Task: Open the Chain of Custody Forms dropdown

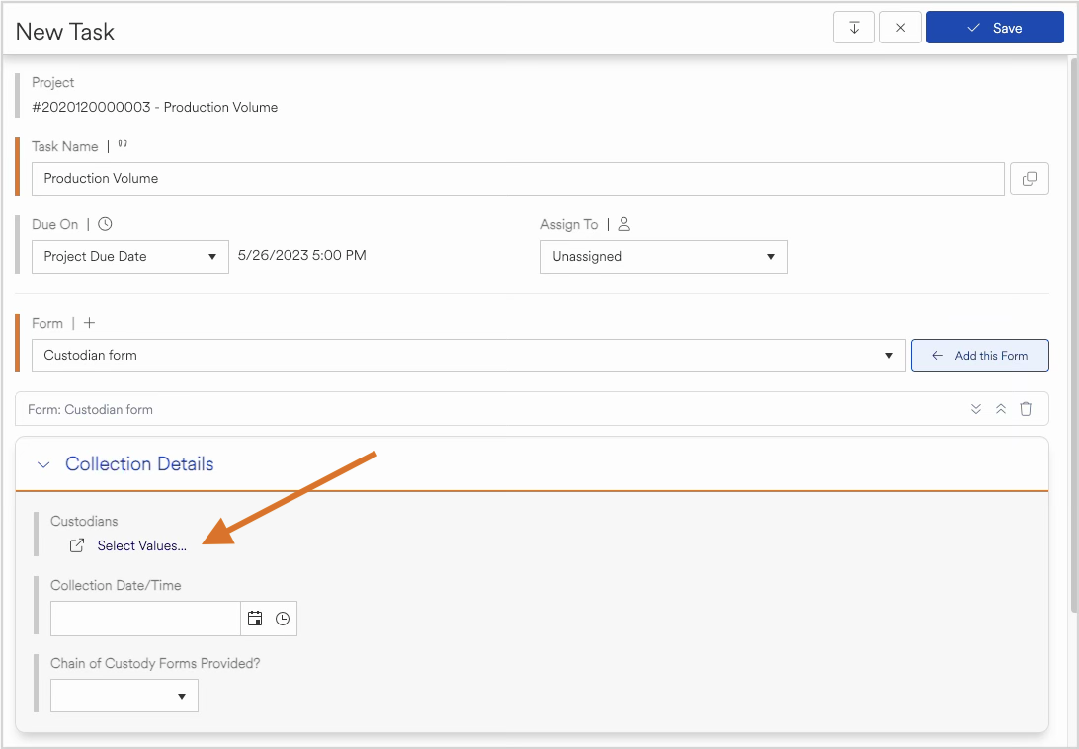Action: pyautogui.click(x=124, y=696)
